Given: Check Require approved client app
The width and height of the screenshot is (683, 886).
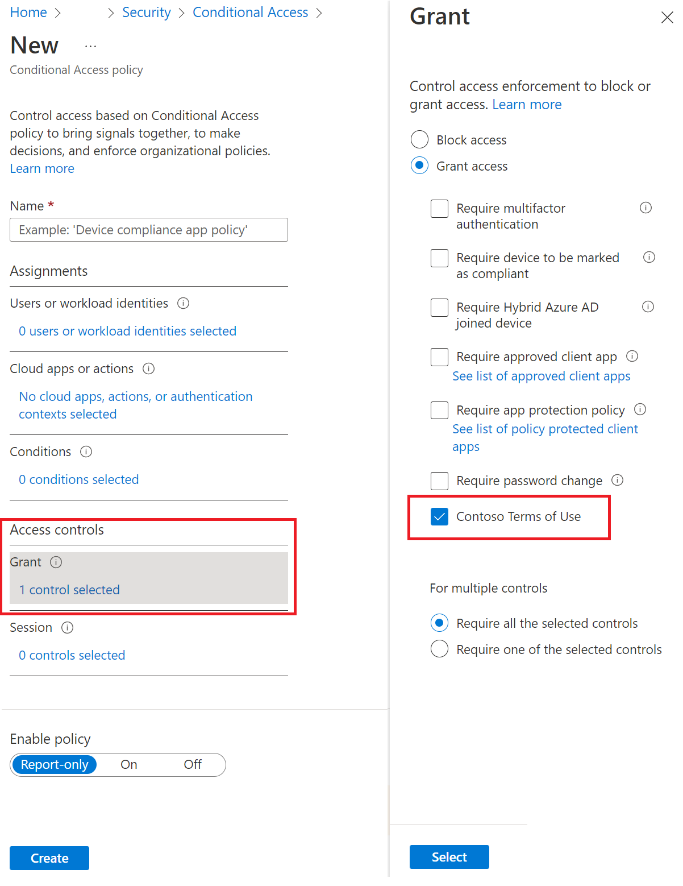Looking at the screenshot, I should (x=439, y=357).
